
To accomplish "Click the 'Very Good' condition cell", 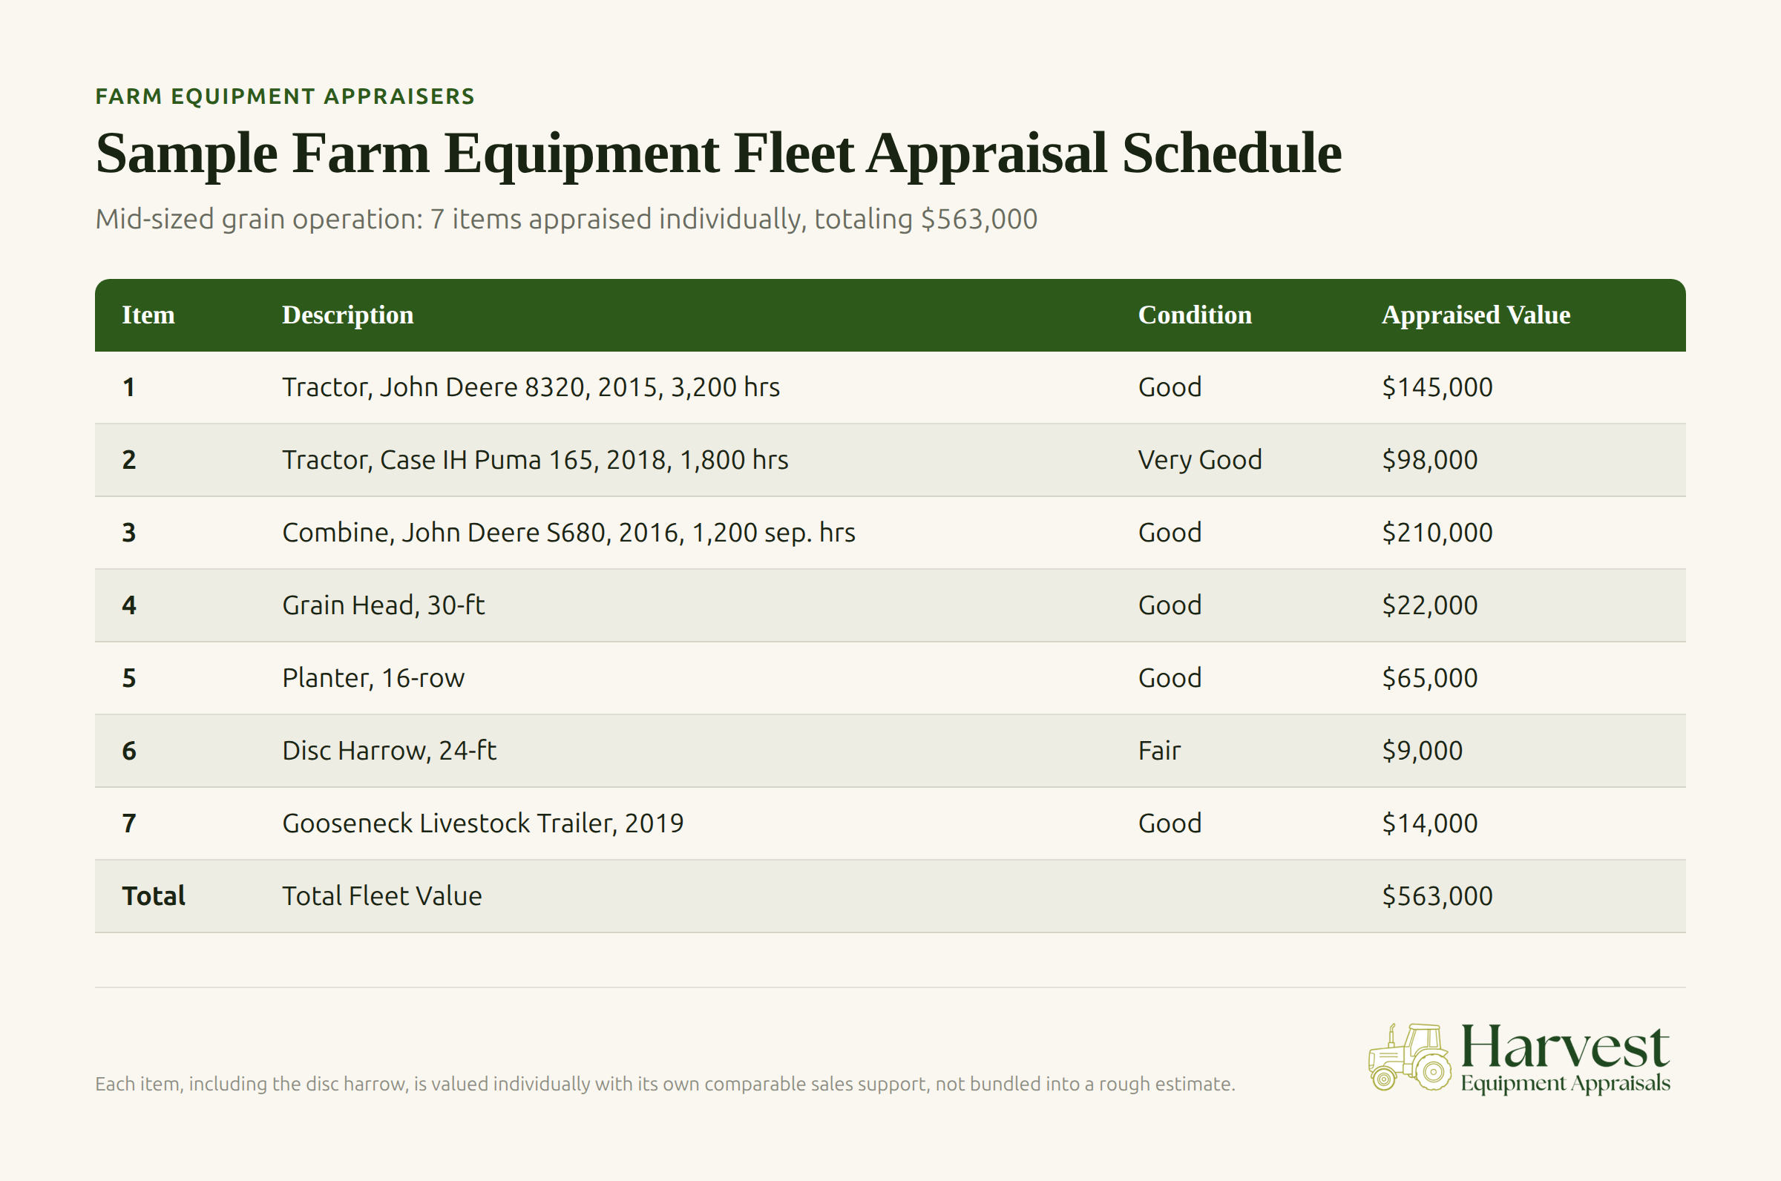I will (x=1199, y=460).
